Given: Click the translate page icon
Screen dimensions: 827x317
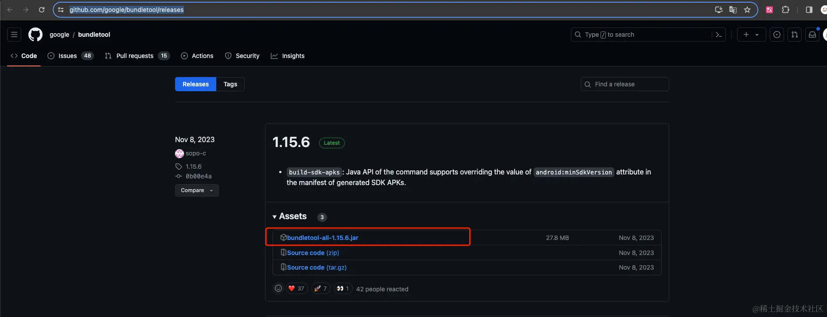Looking at the screenshot, I should tap(733, 10).
